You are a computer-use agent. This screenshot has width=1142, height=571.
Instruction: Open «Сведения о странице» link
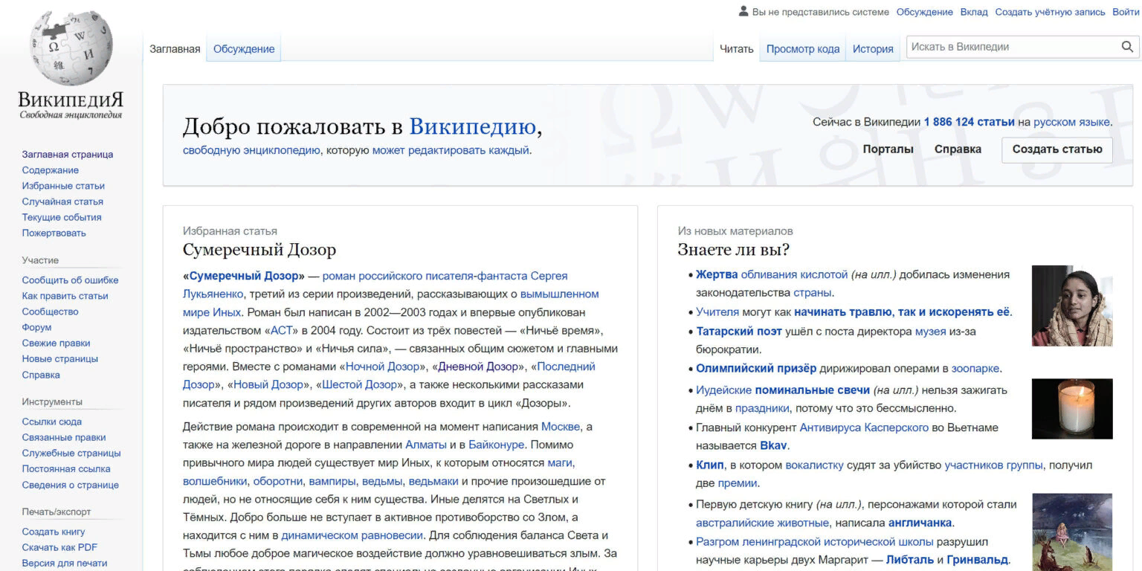[x=71, y=485]
